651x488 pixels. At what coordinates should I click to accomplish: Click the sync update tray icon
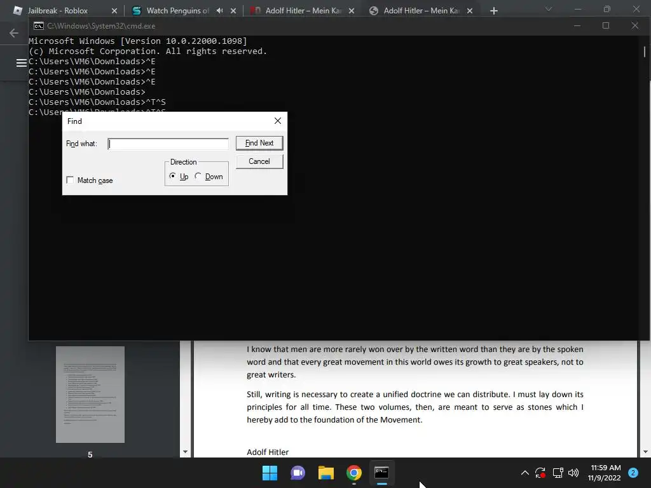point(540,473)
